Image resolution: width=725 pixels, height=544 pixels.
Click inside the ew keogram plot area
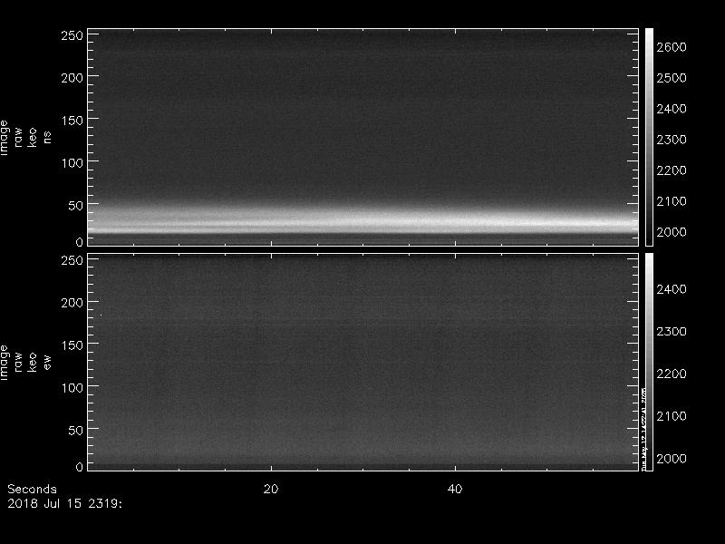pos(363,362)
